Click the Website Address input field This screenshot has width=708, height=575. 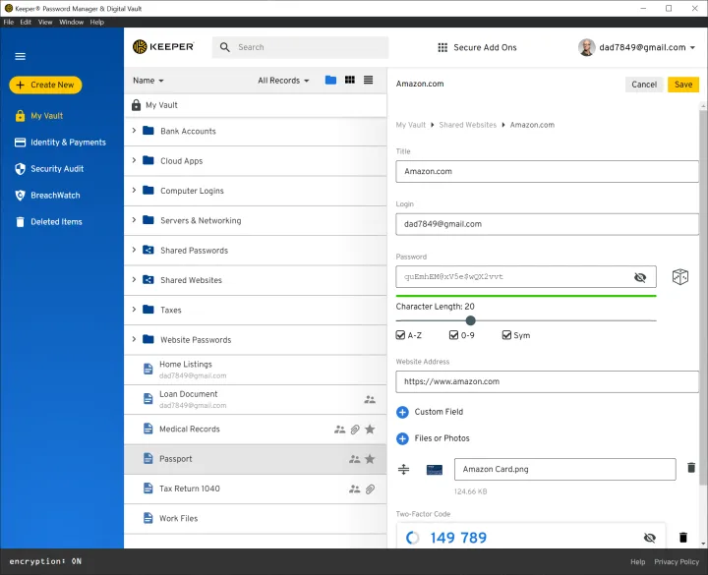[547, 381]
